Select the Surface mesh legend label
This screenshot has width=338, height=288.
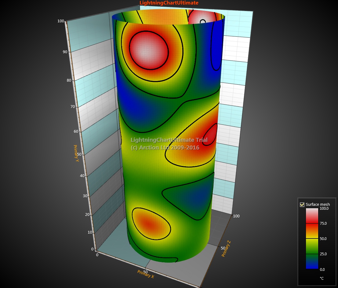click(318, 205)
